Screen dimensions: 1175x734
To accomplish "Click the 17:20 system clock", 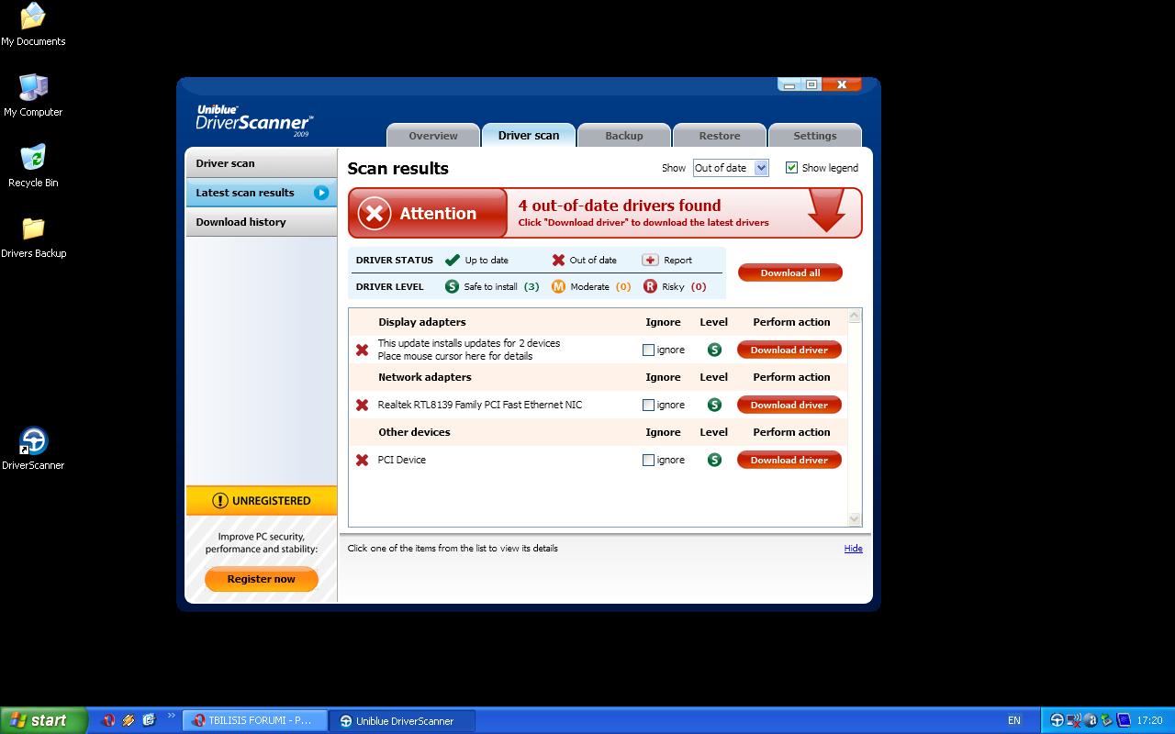I will point(1149,720).
